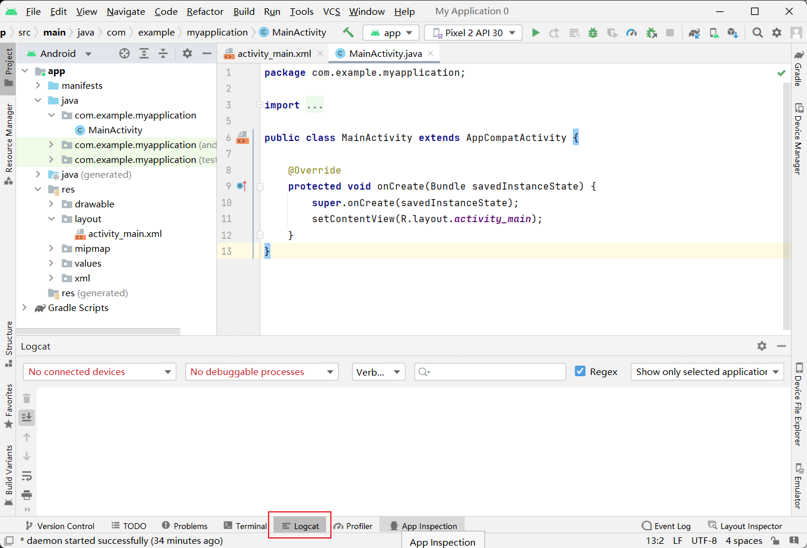Image resolution: width=807 pixels, height=548 pixels.
Task: Sync project with Gradle files
Action: tap(694, 33)
